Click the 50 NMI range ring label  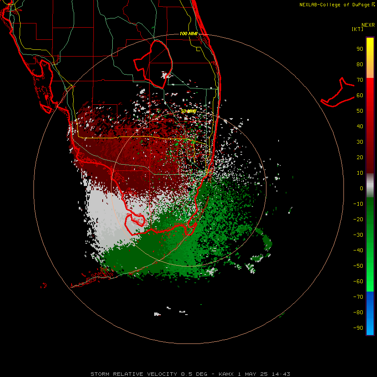coord(188,111)
